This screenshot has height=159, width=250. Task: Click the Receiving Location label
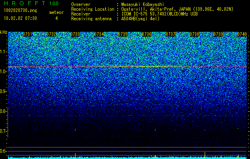pyautogui.click(x=93, y=9)
